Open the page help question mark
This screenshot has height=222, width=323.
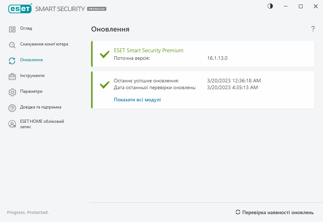point(313,29)
